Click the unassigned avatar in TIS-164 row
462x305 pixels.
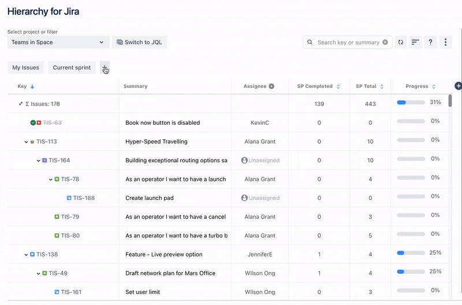point(244,161)
